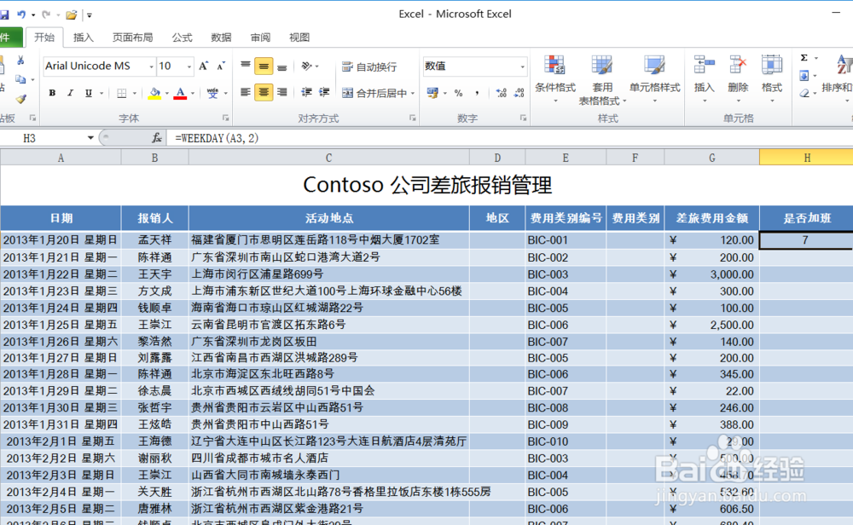Image resolution: width=853 pixels, height=525 pixels.
Task: Switch to the 开始 tab
Action: (44, 37)
